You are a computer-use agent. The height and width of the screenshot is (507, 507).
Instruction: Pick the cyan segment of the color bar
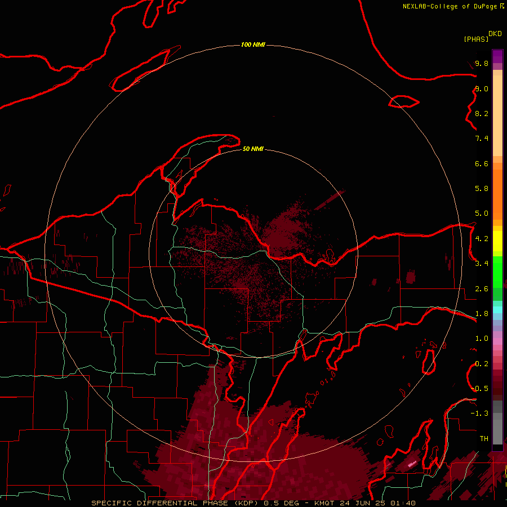(x=497, y=310)
